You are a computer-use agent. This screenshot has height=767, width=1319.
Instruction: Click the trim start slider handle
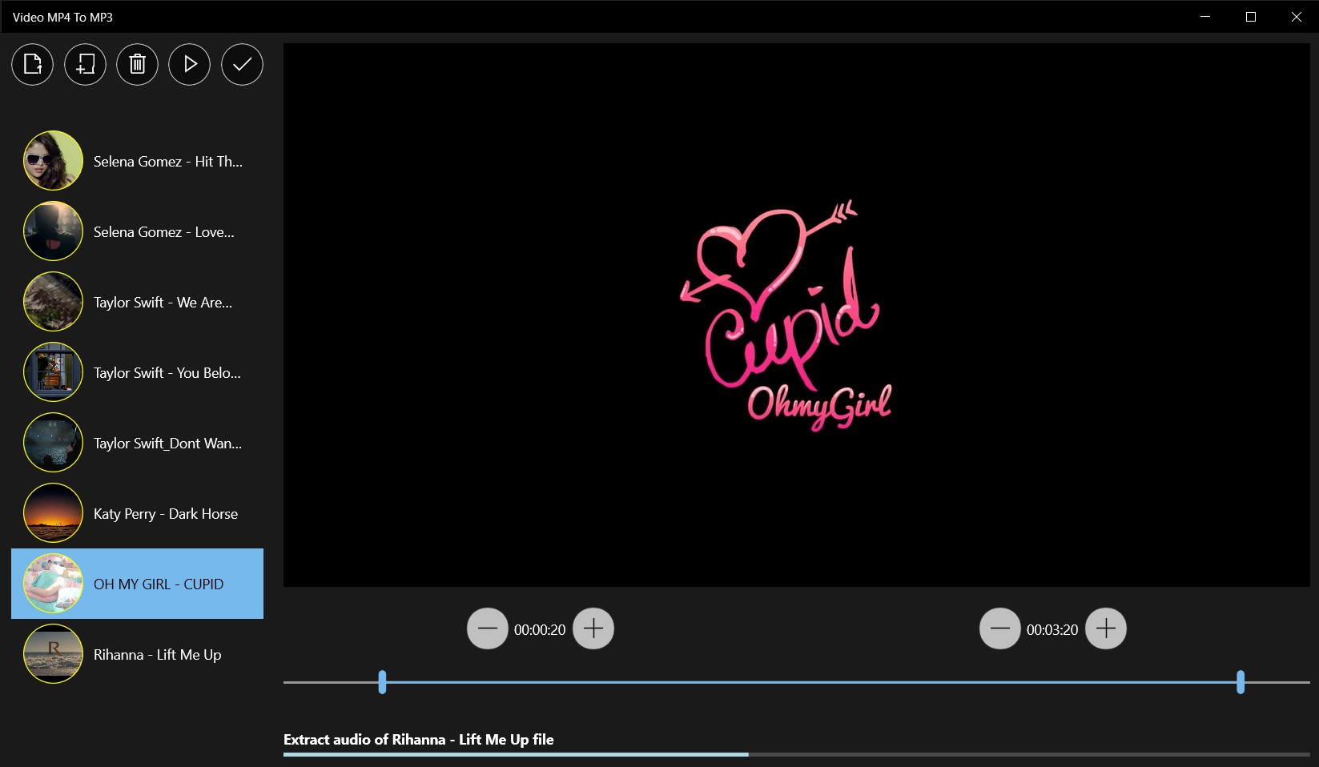coord(382,682)
